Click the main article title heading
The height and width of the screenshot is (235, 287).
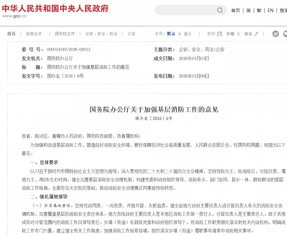(x=154, y=109)
